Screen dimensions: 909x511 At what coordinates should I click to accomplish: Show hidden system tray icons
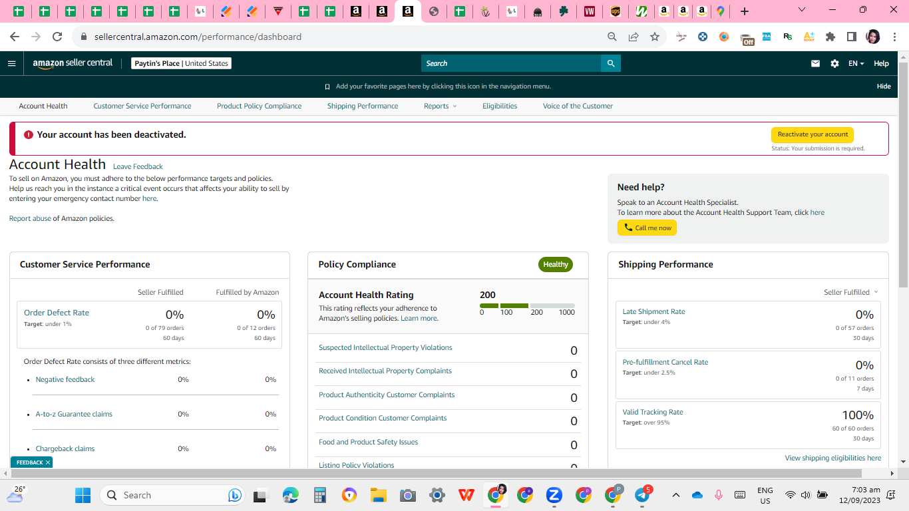tap(676, 495)
